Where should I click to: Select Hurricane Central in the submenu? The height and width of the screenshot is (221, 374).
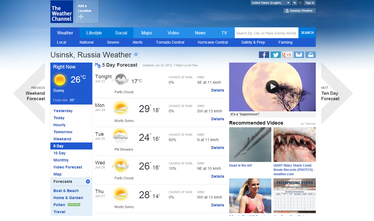click(x=213, y=42)
